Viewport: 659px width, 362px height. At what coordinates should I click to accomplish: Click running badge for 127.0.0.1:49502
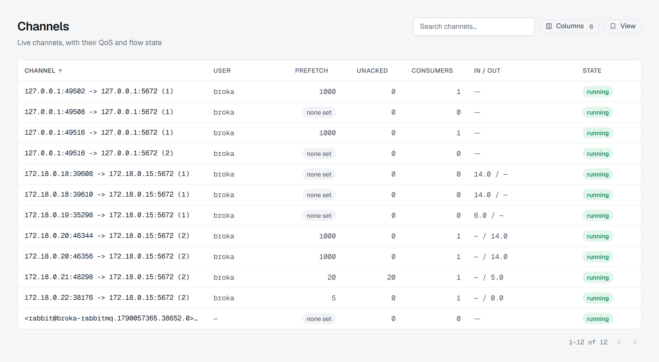598,92
